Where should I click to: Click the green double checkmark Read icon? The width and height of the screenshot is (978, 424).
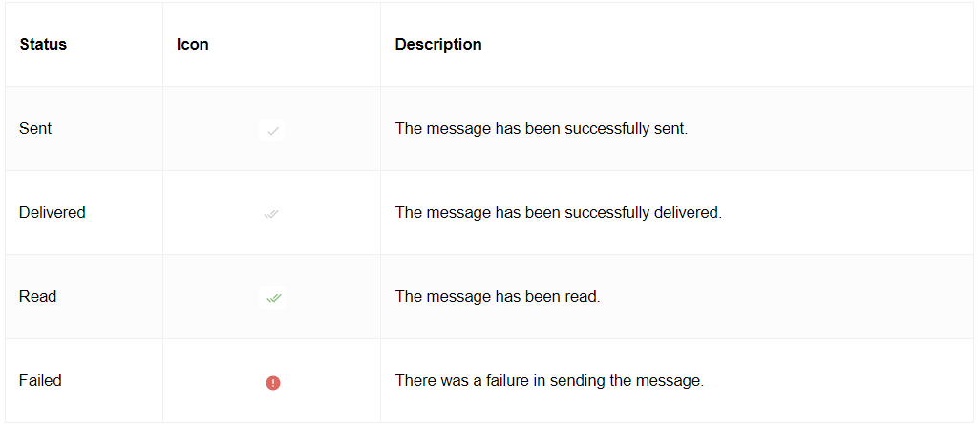(x=272, y=297)
